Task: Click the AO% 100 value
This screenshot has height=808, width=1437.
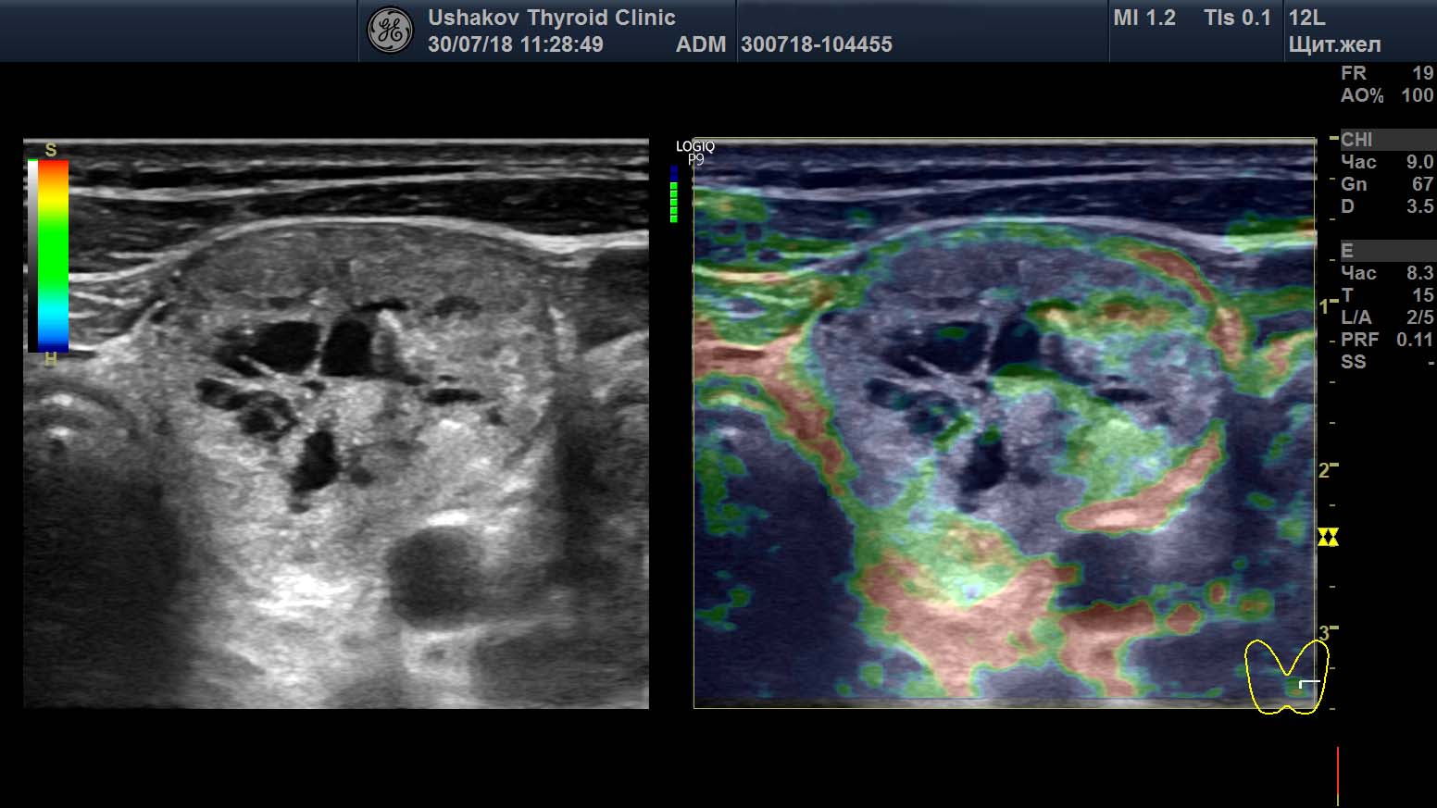Action: [x=1387, y=95]
